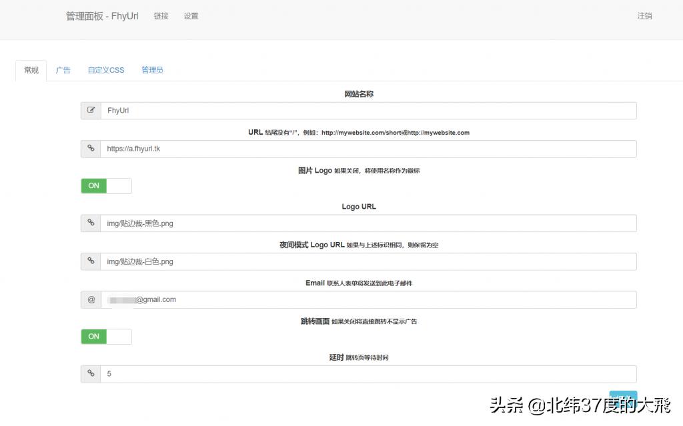The width and height of the screenshot is (683, 426).
Task: Click the blue submit button at the bottom
Action: pos(623,396)
